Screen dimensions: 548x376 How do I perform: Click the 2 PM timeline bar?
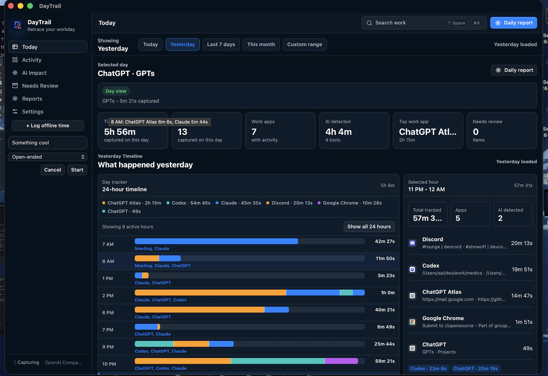[250, 292]
